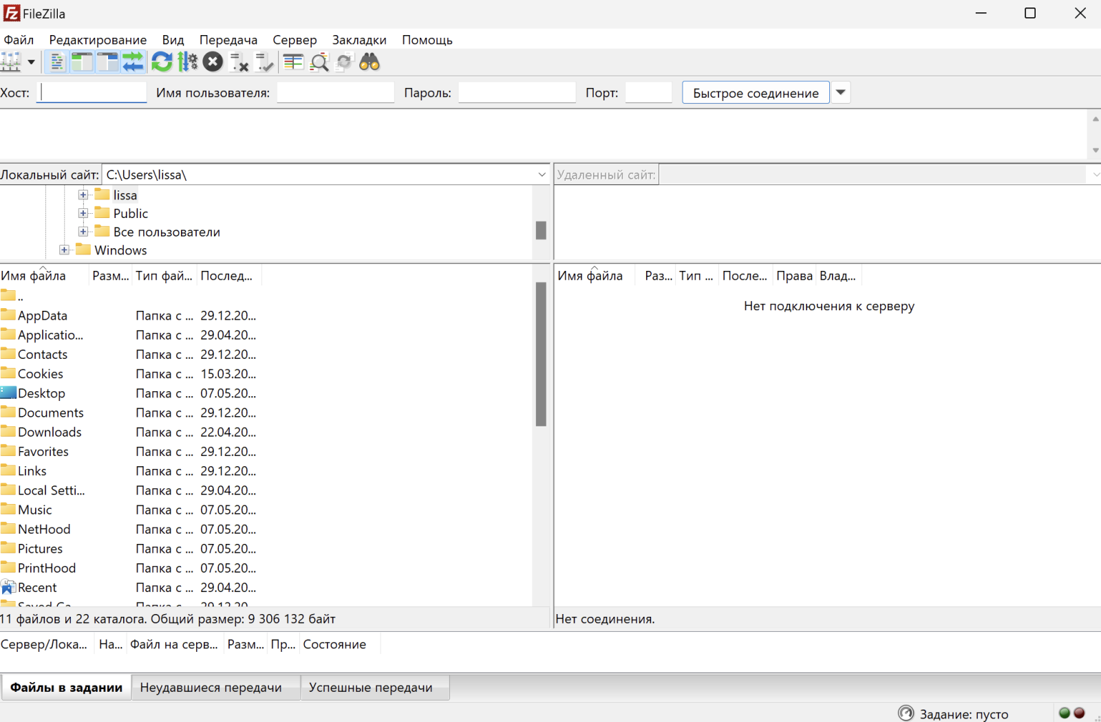
Task: Select the Pictures folder
Action: point(32,548)
